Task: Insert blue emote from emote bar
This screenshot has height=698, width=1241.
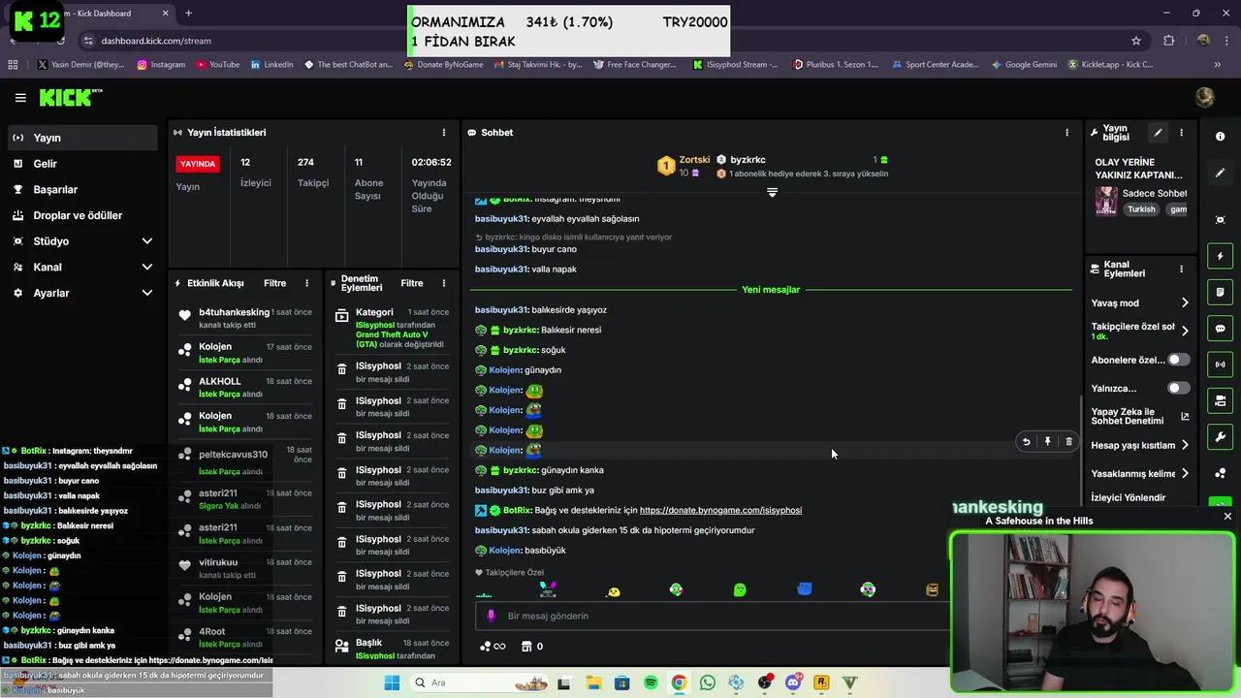Action: click(x=804, y=589)
